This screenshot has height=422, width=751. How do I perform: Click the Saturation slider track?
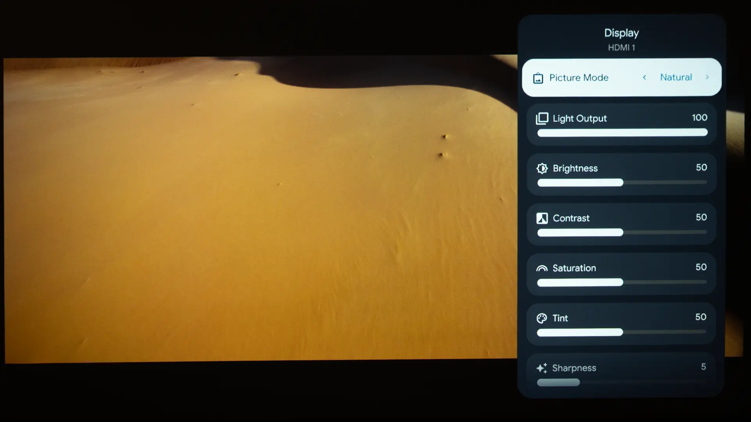pos(622,282)
